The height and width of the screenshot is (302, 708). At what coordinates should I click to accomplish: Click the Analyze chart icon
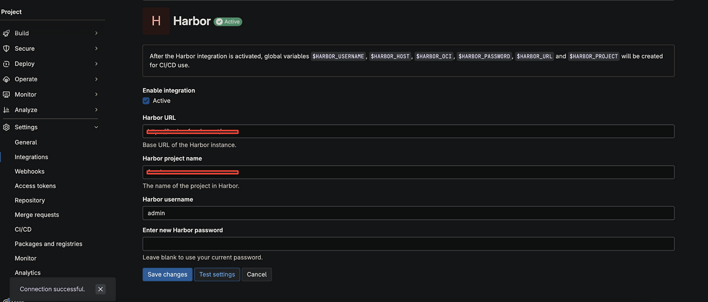pyautogui.click(x=7, y=110)
